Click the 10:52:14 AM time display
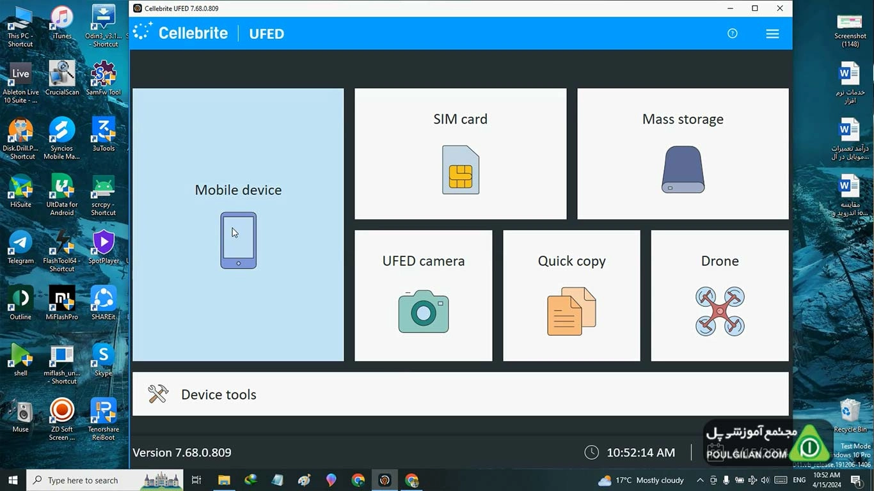874x491 pixels. click(x=640, y=453)
